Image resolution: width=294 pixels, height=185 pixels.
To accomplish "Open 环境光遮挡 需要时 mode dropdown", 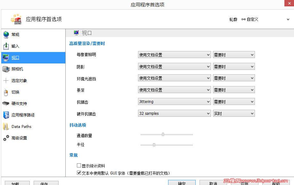I will (234, 78).
